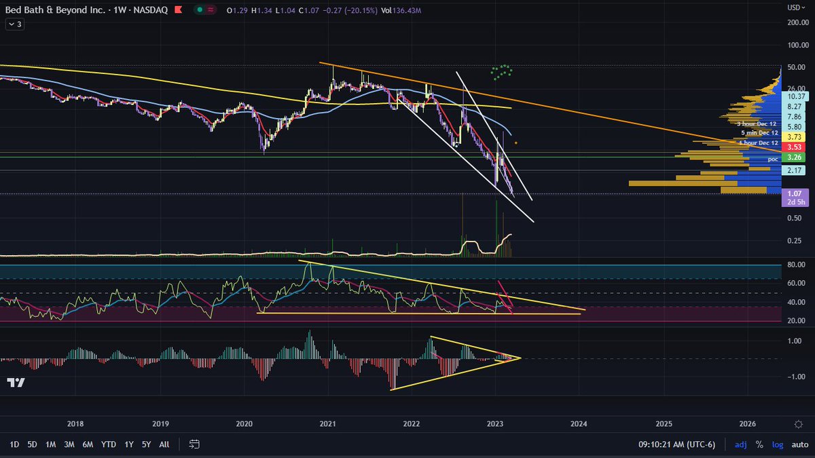Click the red flag symbol marker

[x=178, y=10]
